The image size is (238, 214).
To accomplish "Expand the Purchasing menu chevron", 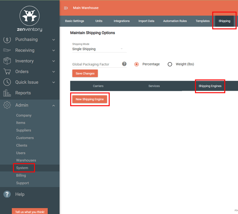I will tap(54, 40).
